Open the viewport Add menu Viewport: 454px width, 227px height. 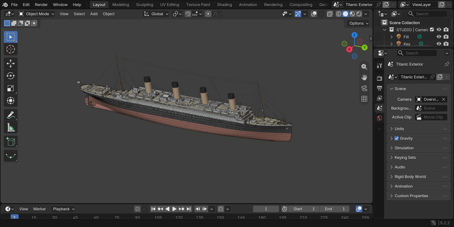coord(94,14)
